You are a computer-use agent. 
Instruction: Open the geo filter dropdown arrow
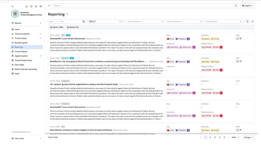pos(123,21)
